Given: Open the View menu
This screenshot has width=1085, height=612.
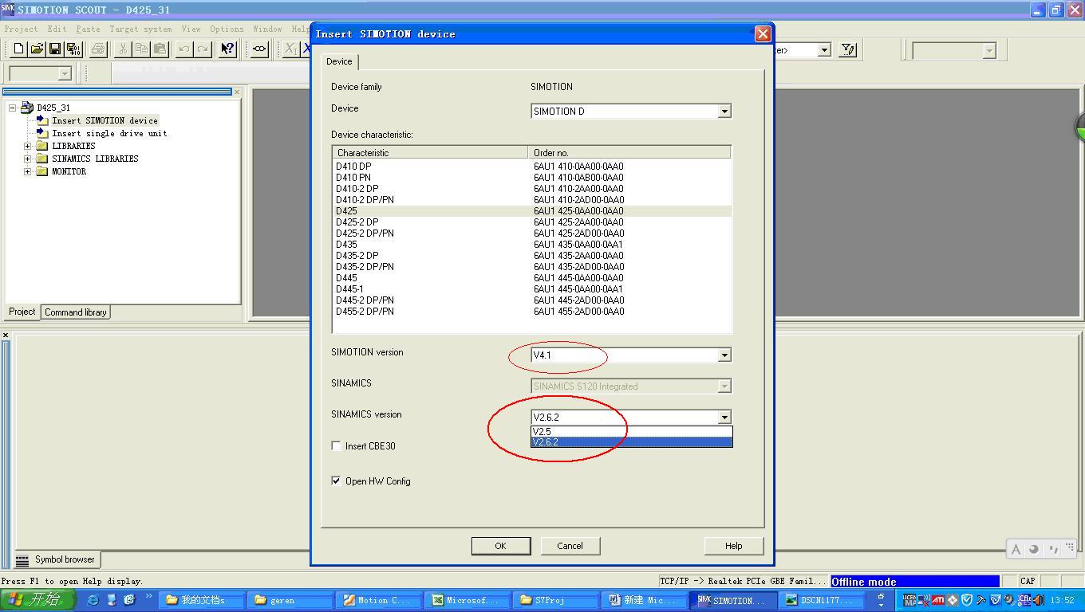Looking at the screenshot, I should [191, 29].
